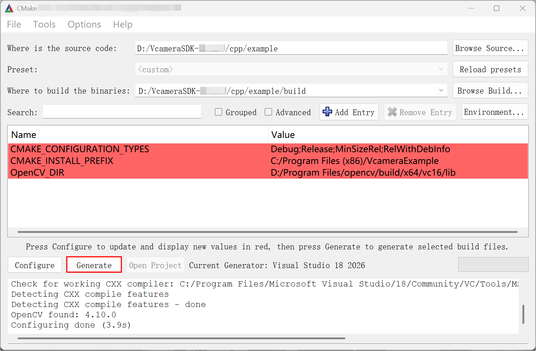Screen dimensions: 536x351
Task: Toggle the Advanced checkbox
Action: (268, 112)
